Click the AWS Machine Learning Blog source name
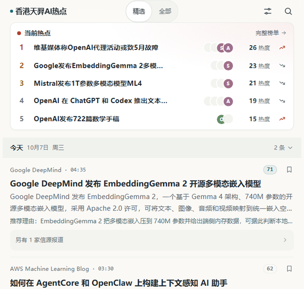This screenshot has width=304, height=289. (x=50, y=269)
